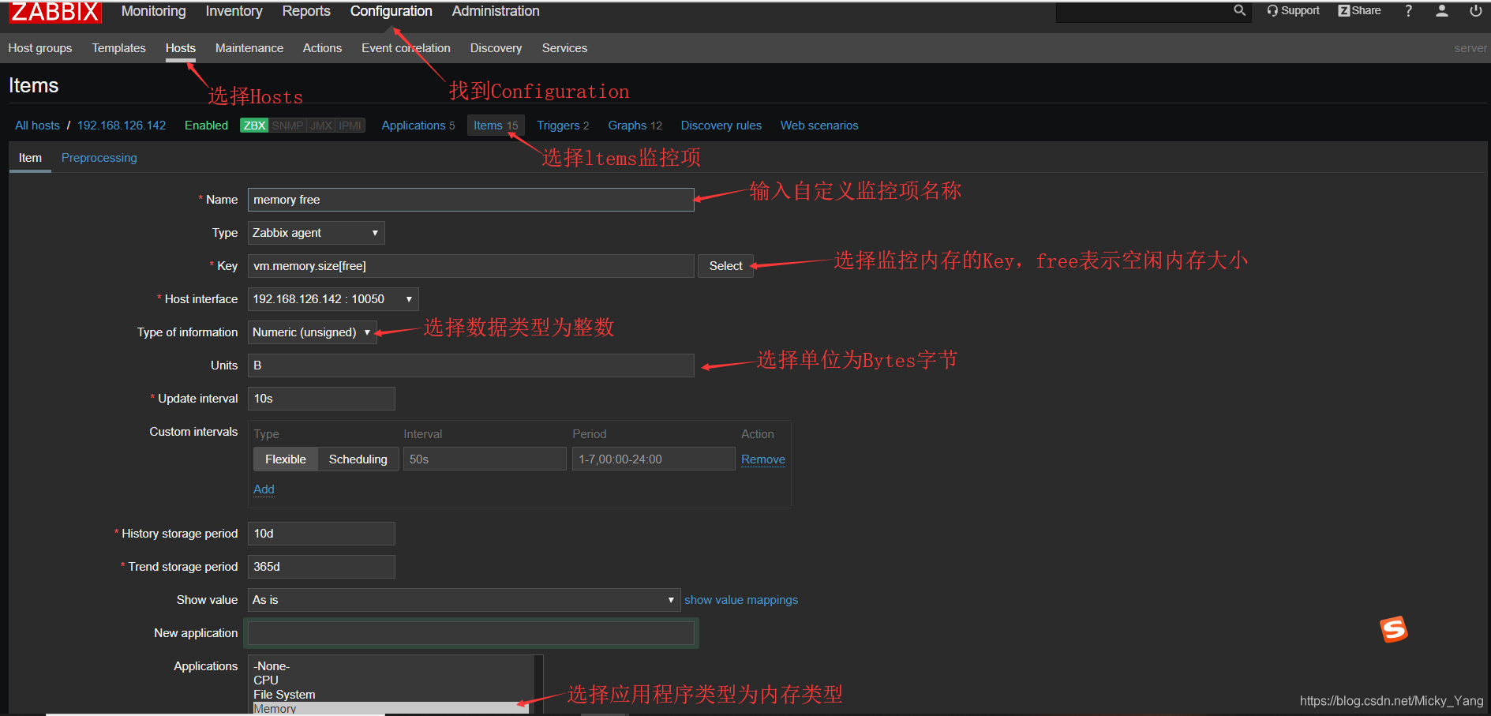Open the Configuration menu
Viewport: 1491px width, 716px height.
(x=391, y=11)
